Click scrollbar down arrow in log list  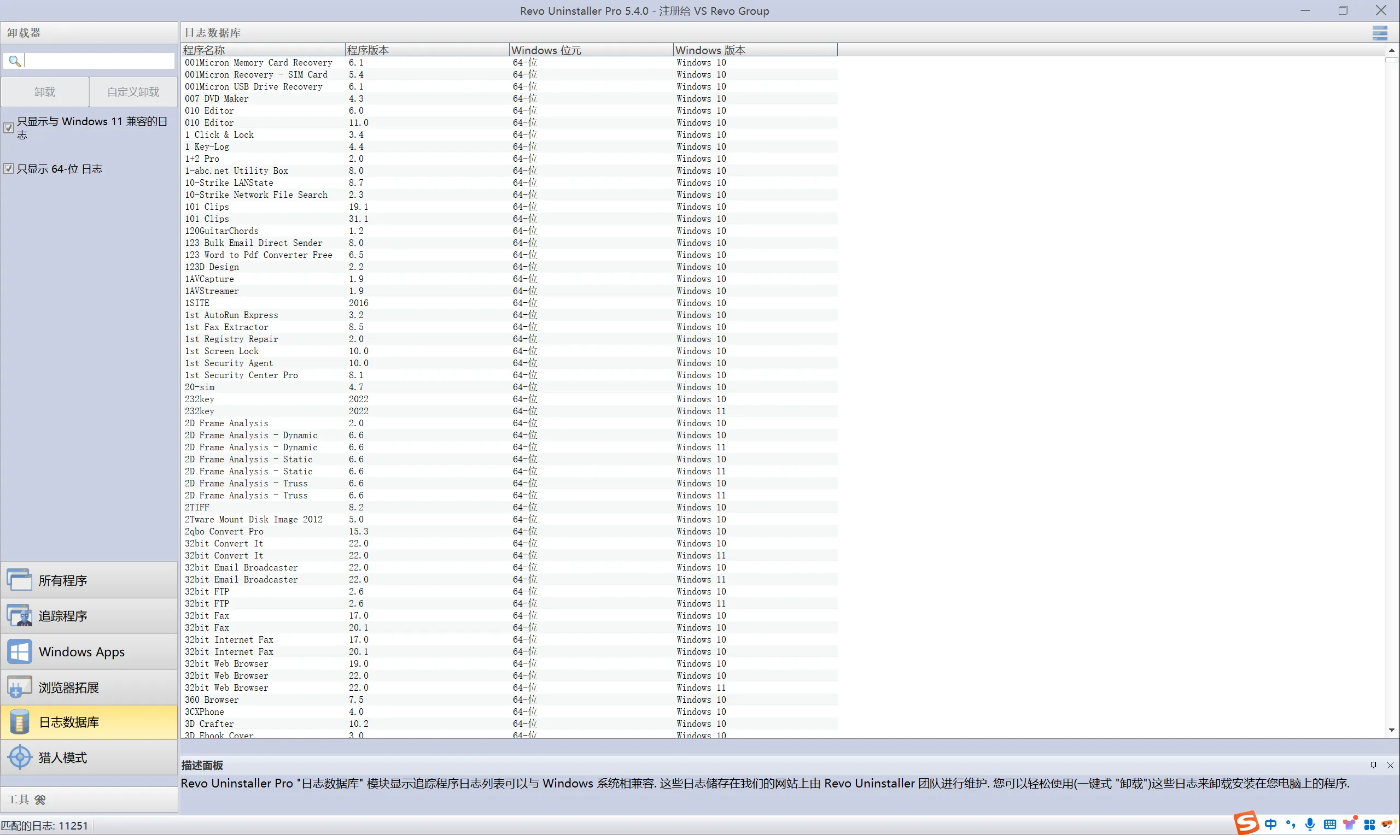click(x=1391, y=730)
